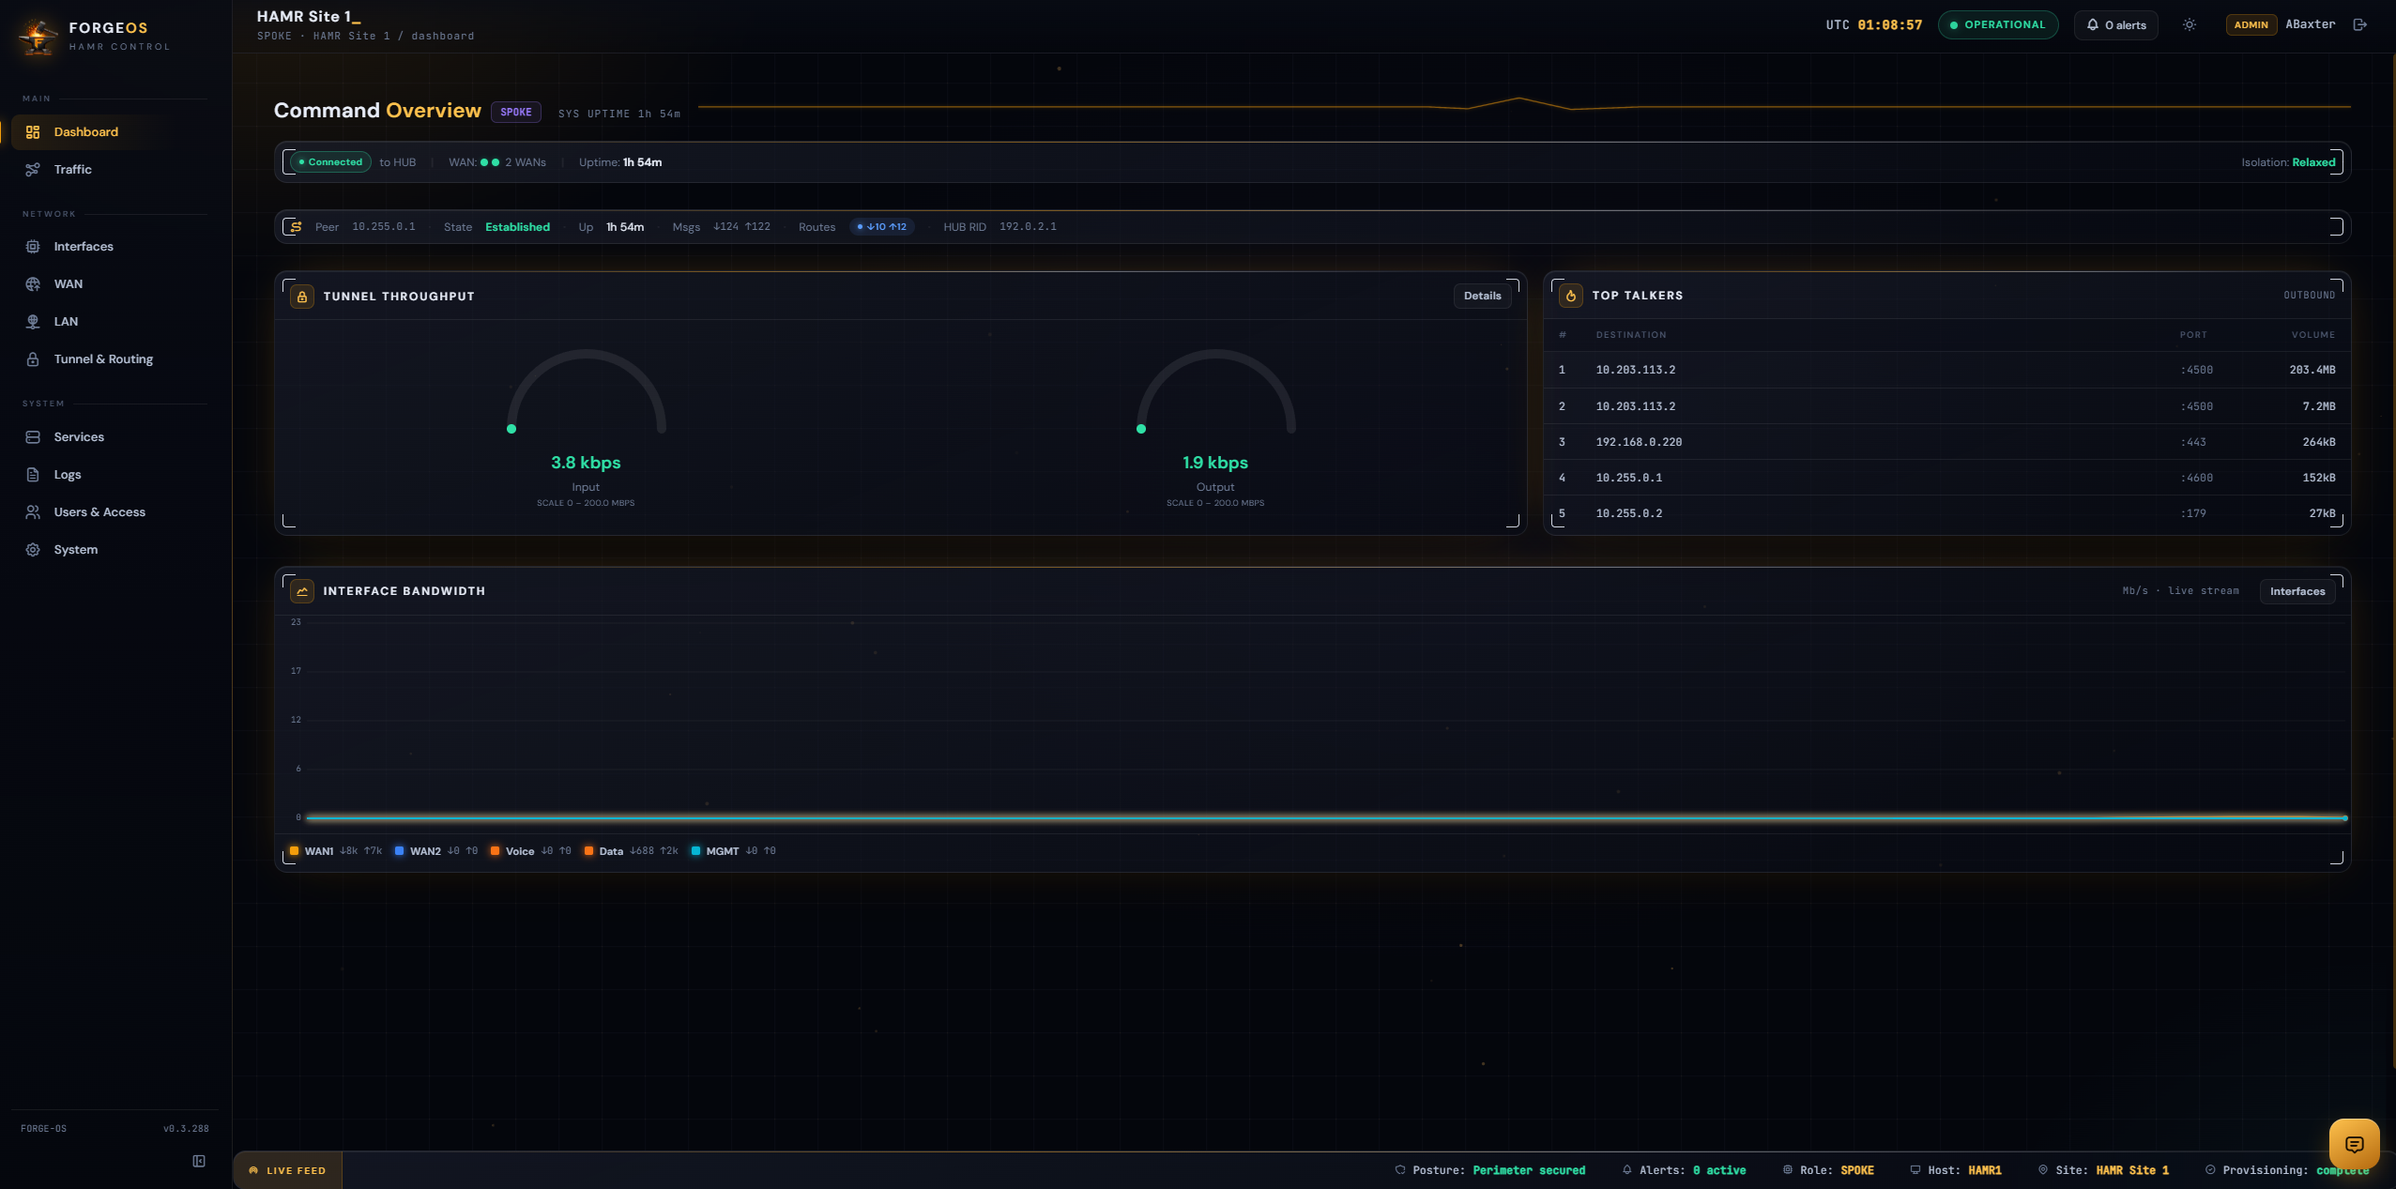Viewport: 2396px width, 1189px height.
Task: Click the WAN globe icon
Action: click(x=33, y=284)
